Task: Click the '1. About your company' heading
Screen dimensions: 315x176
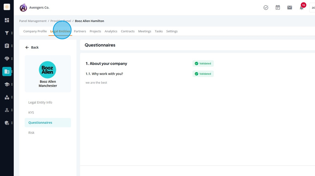Action: coord(106,63)
